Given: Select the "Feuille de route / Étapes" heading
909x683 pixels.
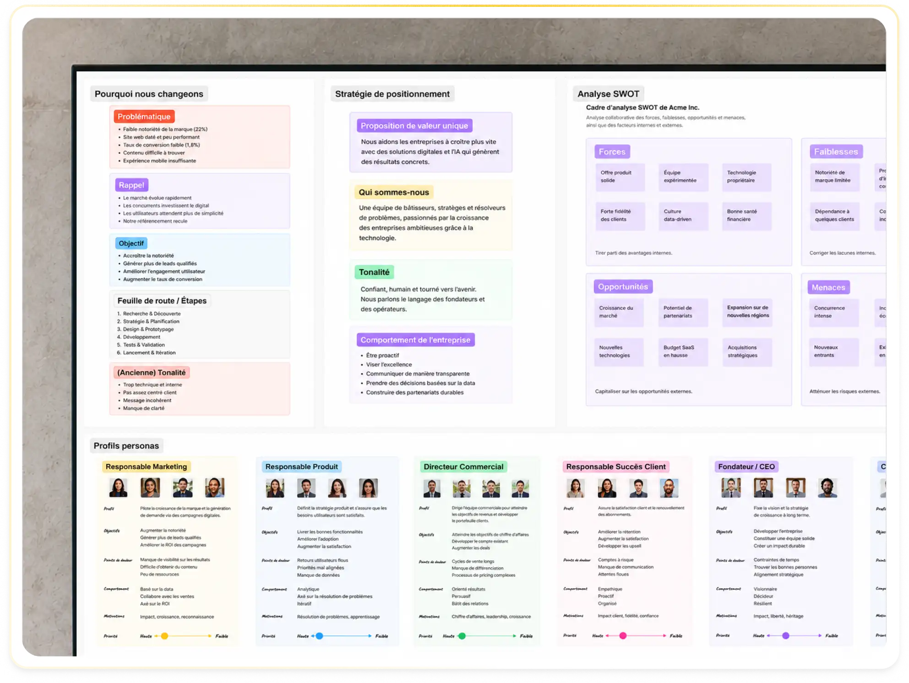Looking at the screenshot, I should [x=162, y=301].
